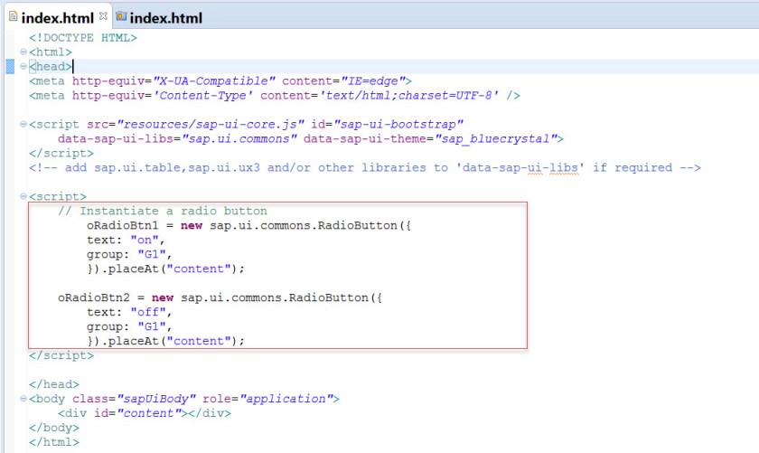The image size is (759, 453).
Task: Click the "Instantiate a radio button" comment
Action: click(163, 212)
